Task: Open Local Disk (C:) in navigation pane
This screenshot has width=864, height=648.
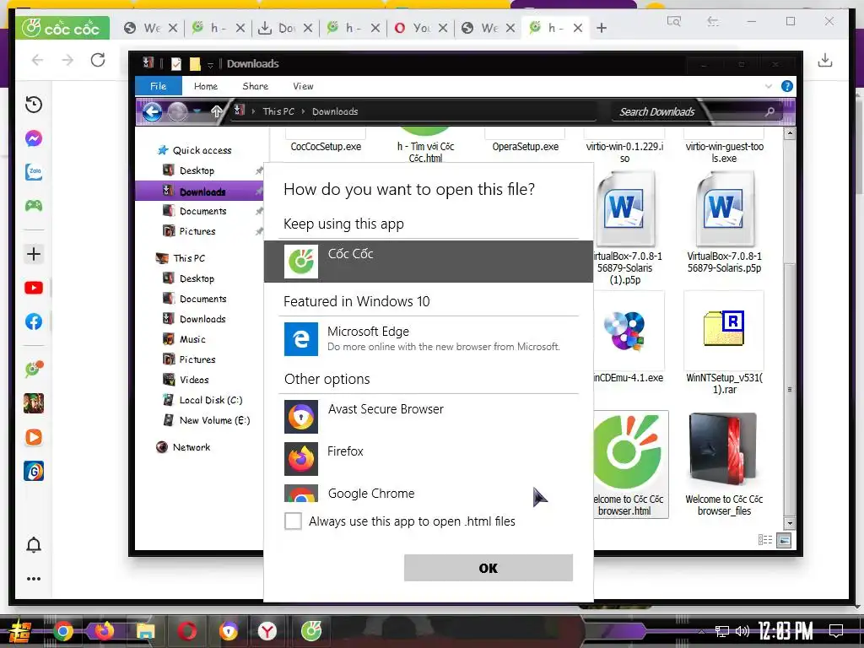Action: coord(210,400)
